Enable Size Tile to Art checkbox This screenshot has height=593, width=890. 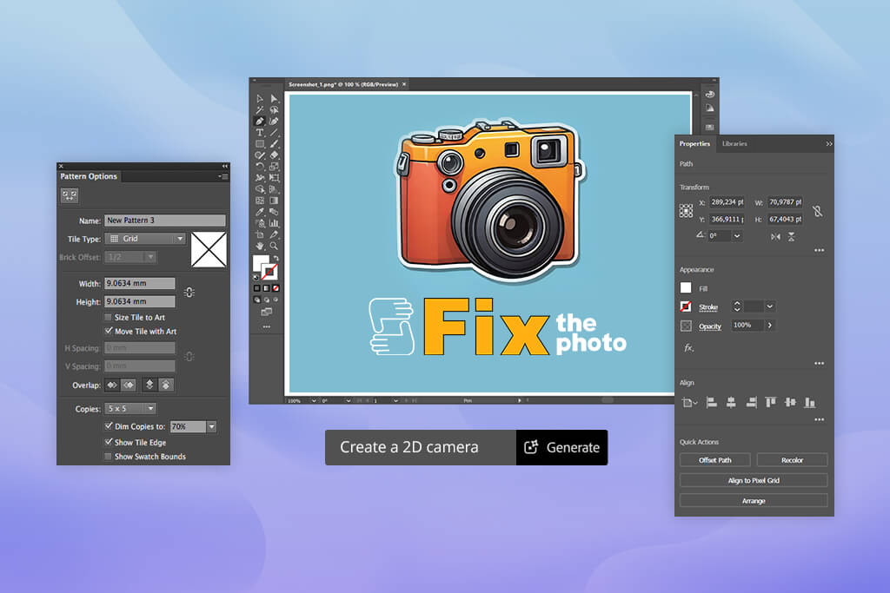[108, 318]
